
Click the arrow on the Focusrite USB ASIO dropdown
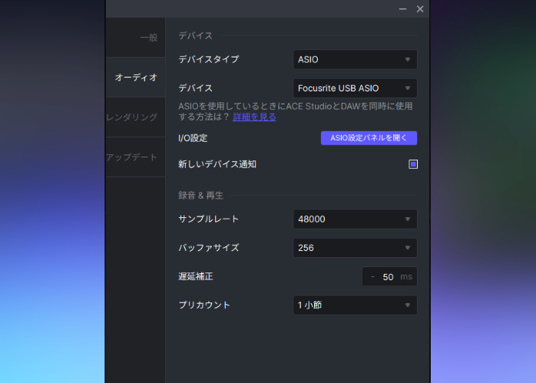pyautogui.click(x=408, y=89)
